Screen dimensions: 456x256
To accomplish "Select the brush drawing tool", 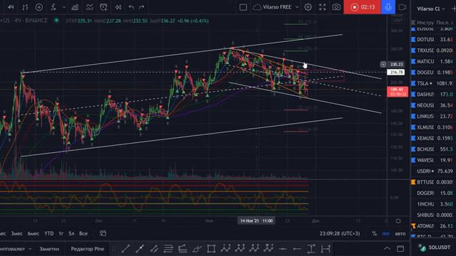I will coord(197,249).
